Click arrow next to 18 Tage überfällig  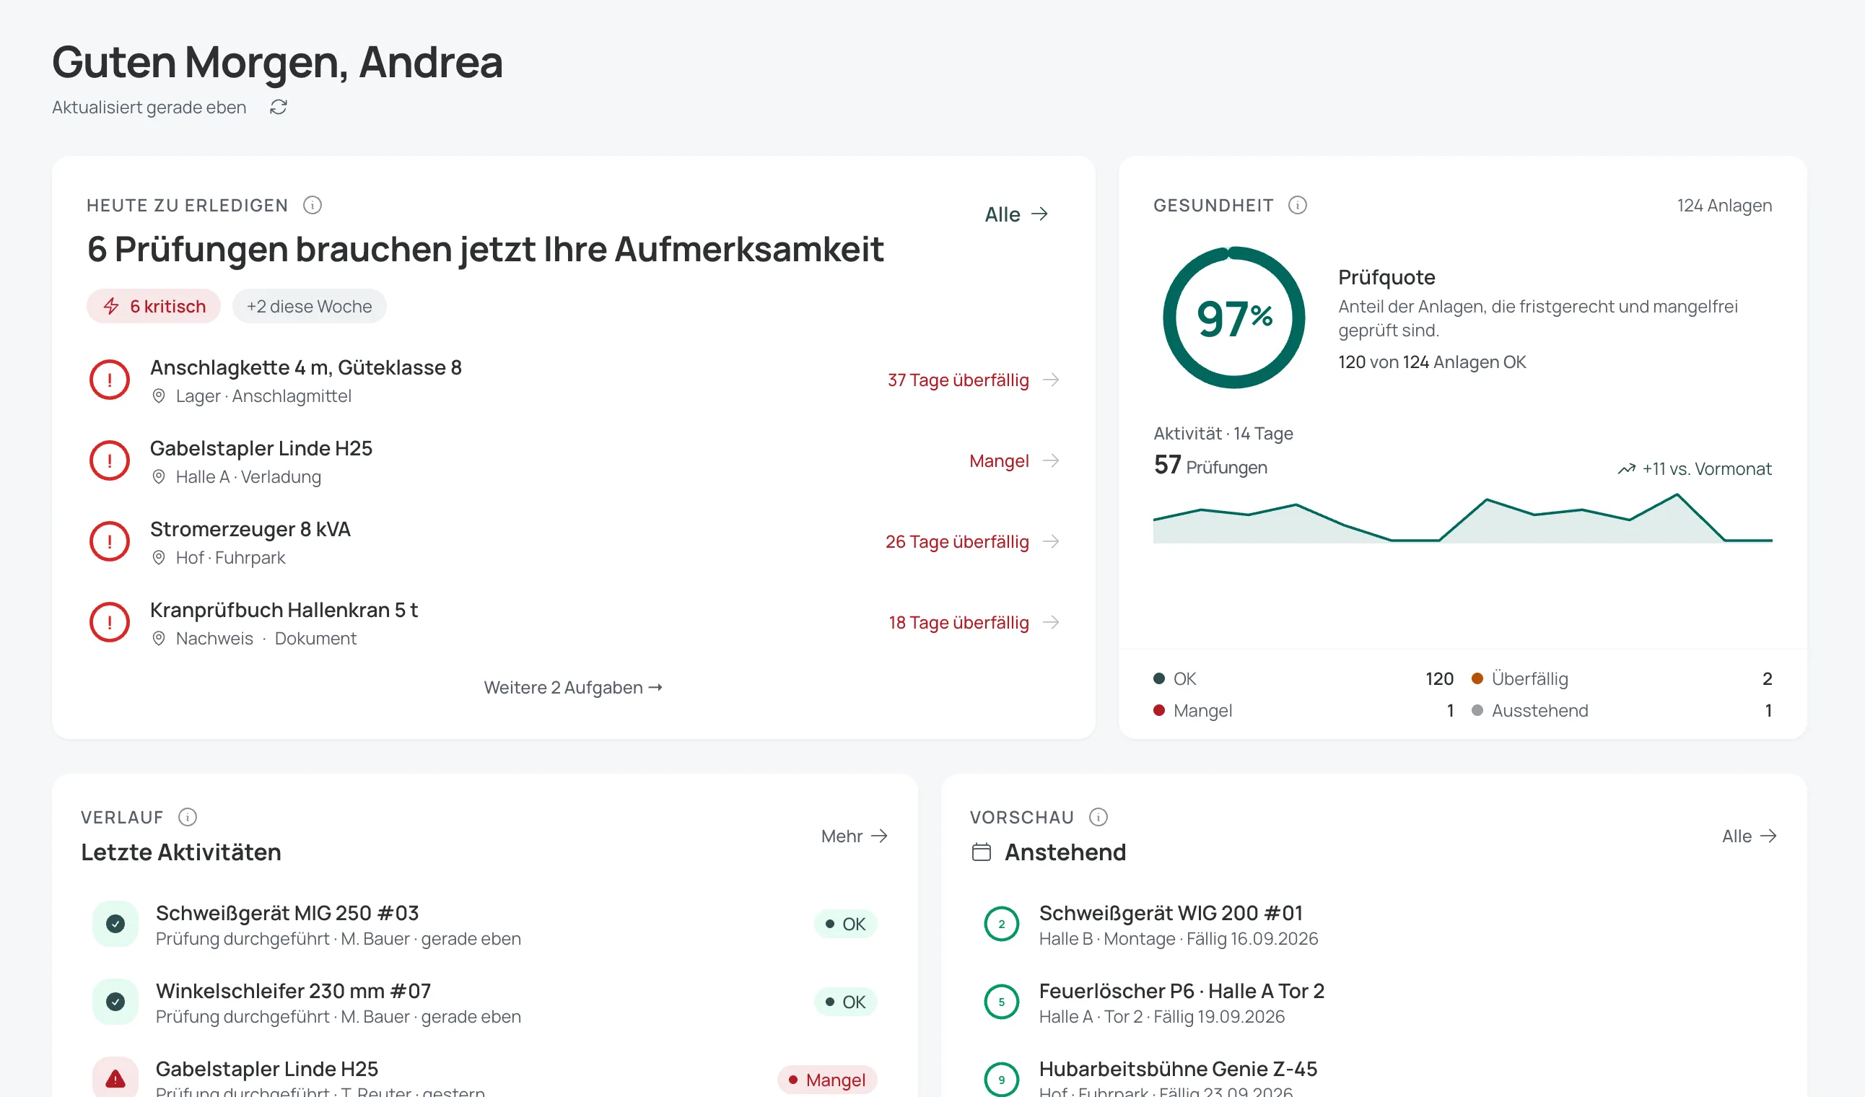point(1051,622)
